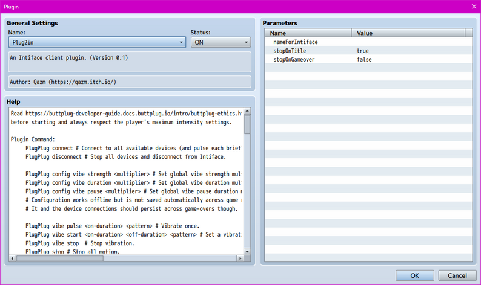Click the 'false' value of stopOnGameover
The width and height of the screenshot is (481, 285).
point(364,59)
